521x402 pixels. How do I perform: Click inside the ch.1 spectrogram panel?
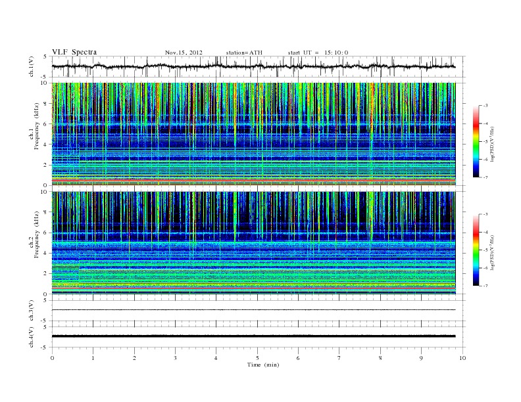[254, 134]
